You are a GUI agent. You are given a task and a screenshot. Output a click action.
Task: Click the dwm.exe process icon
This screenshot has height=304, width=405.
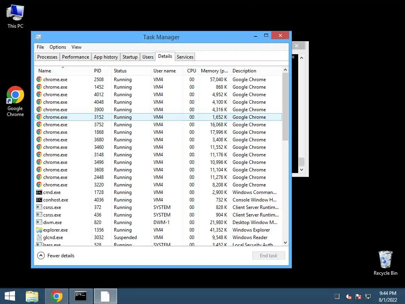[39, 222]
